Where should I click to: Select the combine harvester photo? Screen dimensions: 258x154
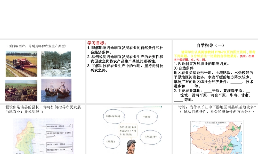pyautogui.click(x=21, y=64)
